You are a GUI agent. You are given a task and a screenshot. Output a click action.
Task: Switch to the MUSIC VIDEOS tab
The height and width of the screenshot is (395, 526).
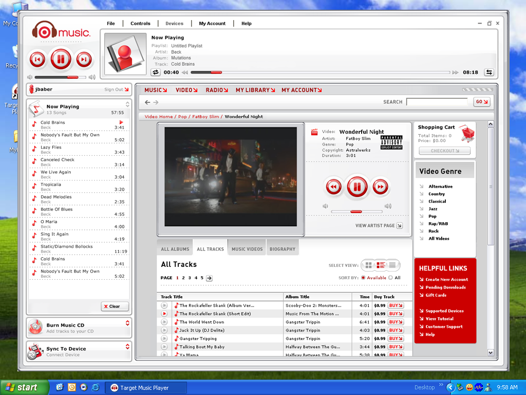(247, 249)
